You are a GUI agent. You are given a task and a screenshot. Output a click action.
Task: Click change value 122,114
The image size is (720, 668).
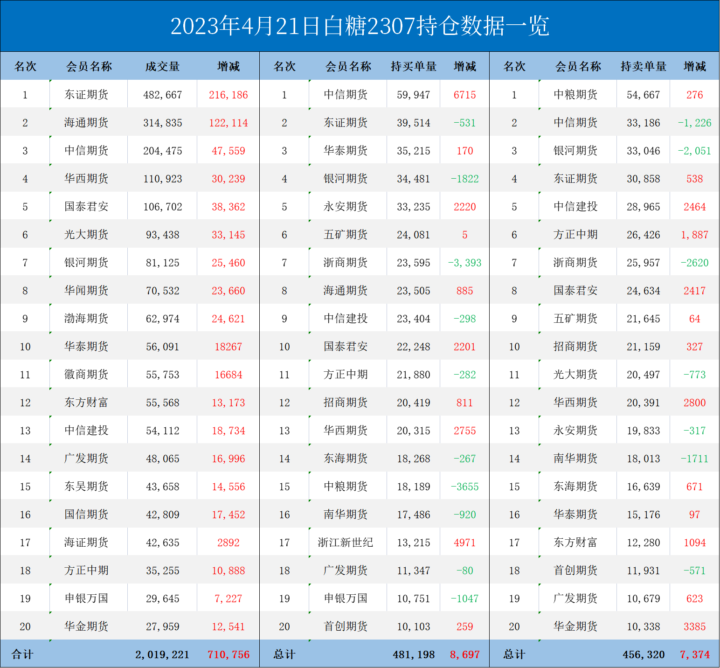tap(228, 123)
